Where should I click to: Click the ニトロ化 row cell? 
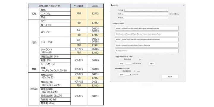pyautogui.click(x=55, y=13)
